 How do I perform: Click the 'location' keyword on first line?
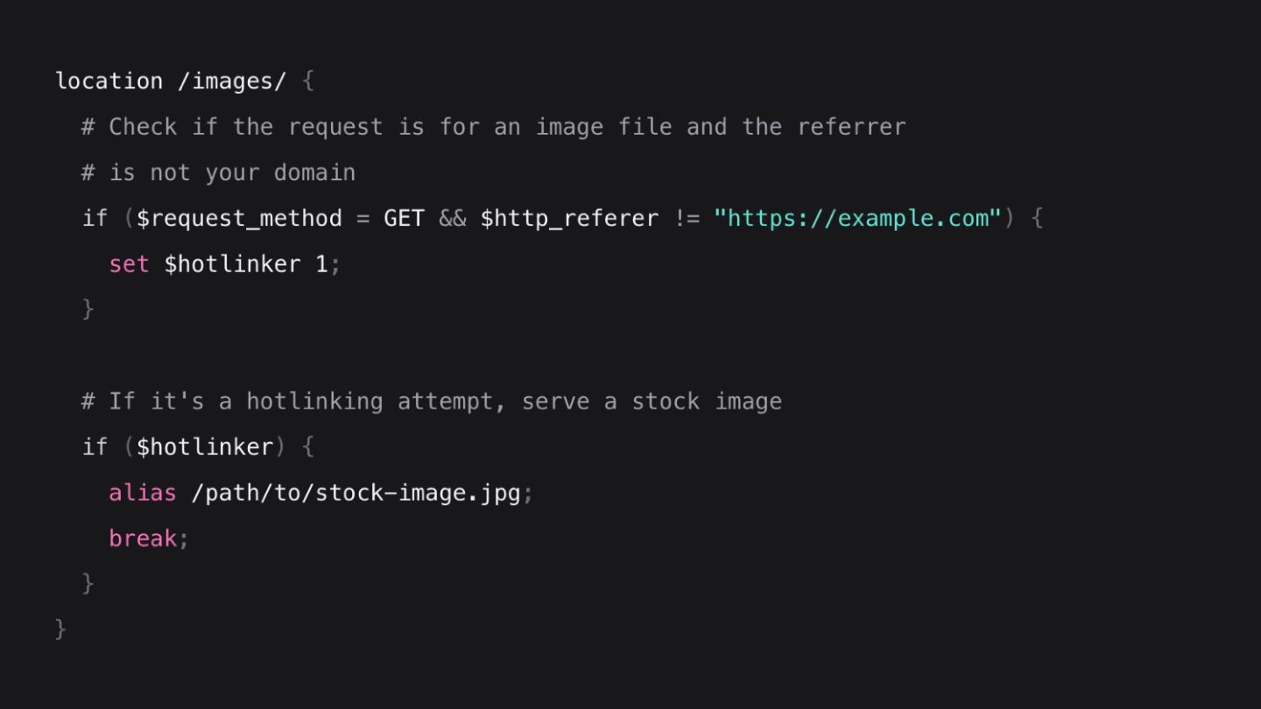[109, 81]
